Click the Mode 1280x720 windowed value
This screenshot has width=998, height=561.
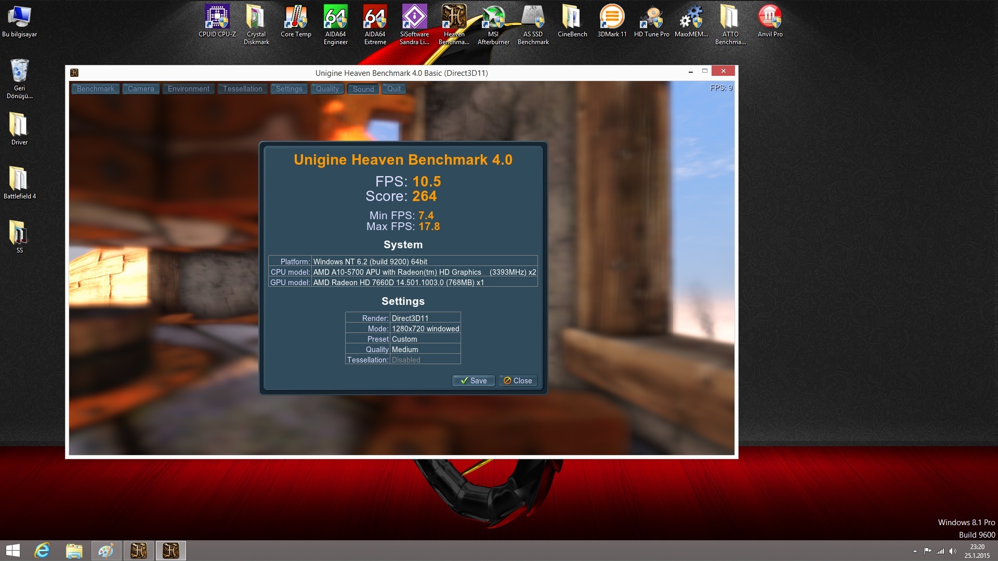pyautogui.click(x=425, y=329)
